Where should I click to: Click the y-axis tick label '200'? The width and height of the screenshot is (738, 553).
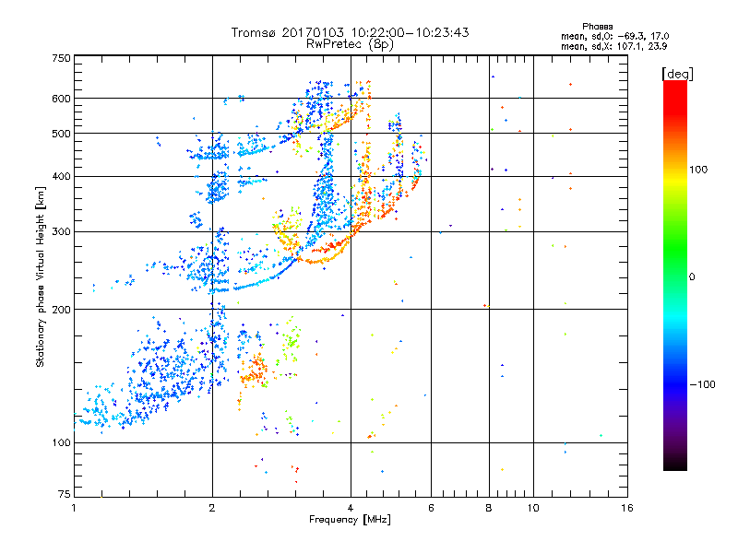click(61, 310)
